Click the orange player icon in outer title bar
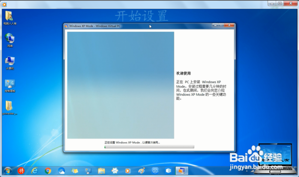The width and height of the screenshot is (299, 177). (4, 4)
